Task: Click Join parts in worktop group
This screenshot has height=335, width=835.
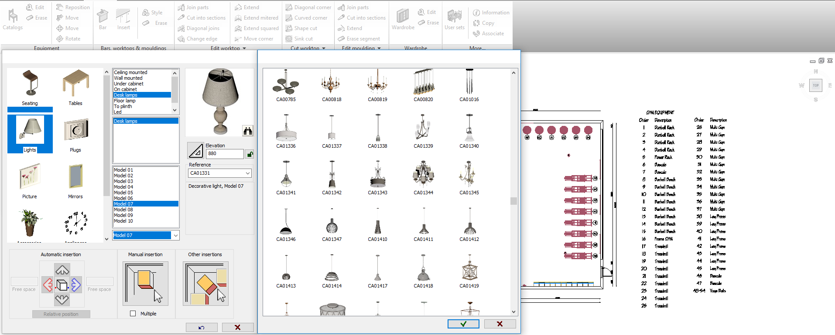Action: pos(193,7)
